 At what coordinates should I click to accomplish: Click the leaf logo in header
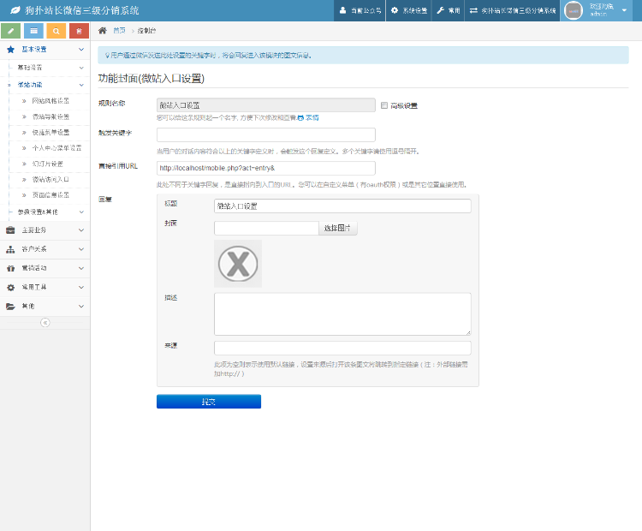(15, 10)
